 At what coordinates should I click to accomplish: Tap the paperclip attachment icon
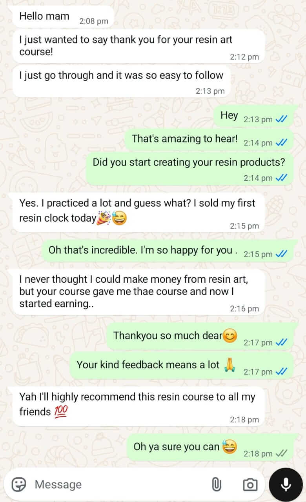click(216, 485)
